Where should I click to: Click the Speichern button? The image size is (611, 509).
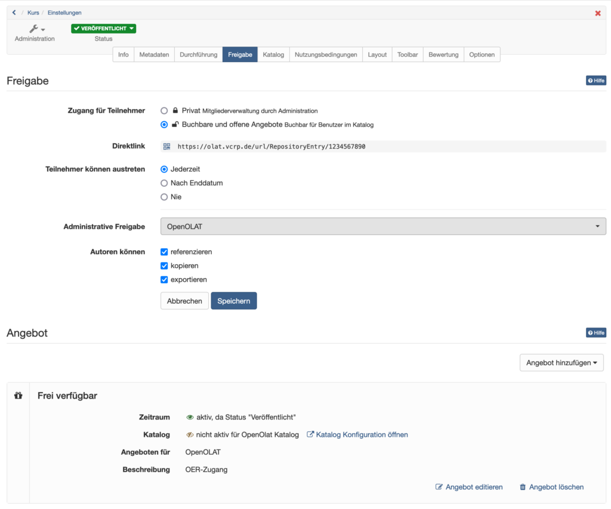pyautogui.click(x=233, y=301)
